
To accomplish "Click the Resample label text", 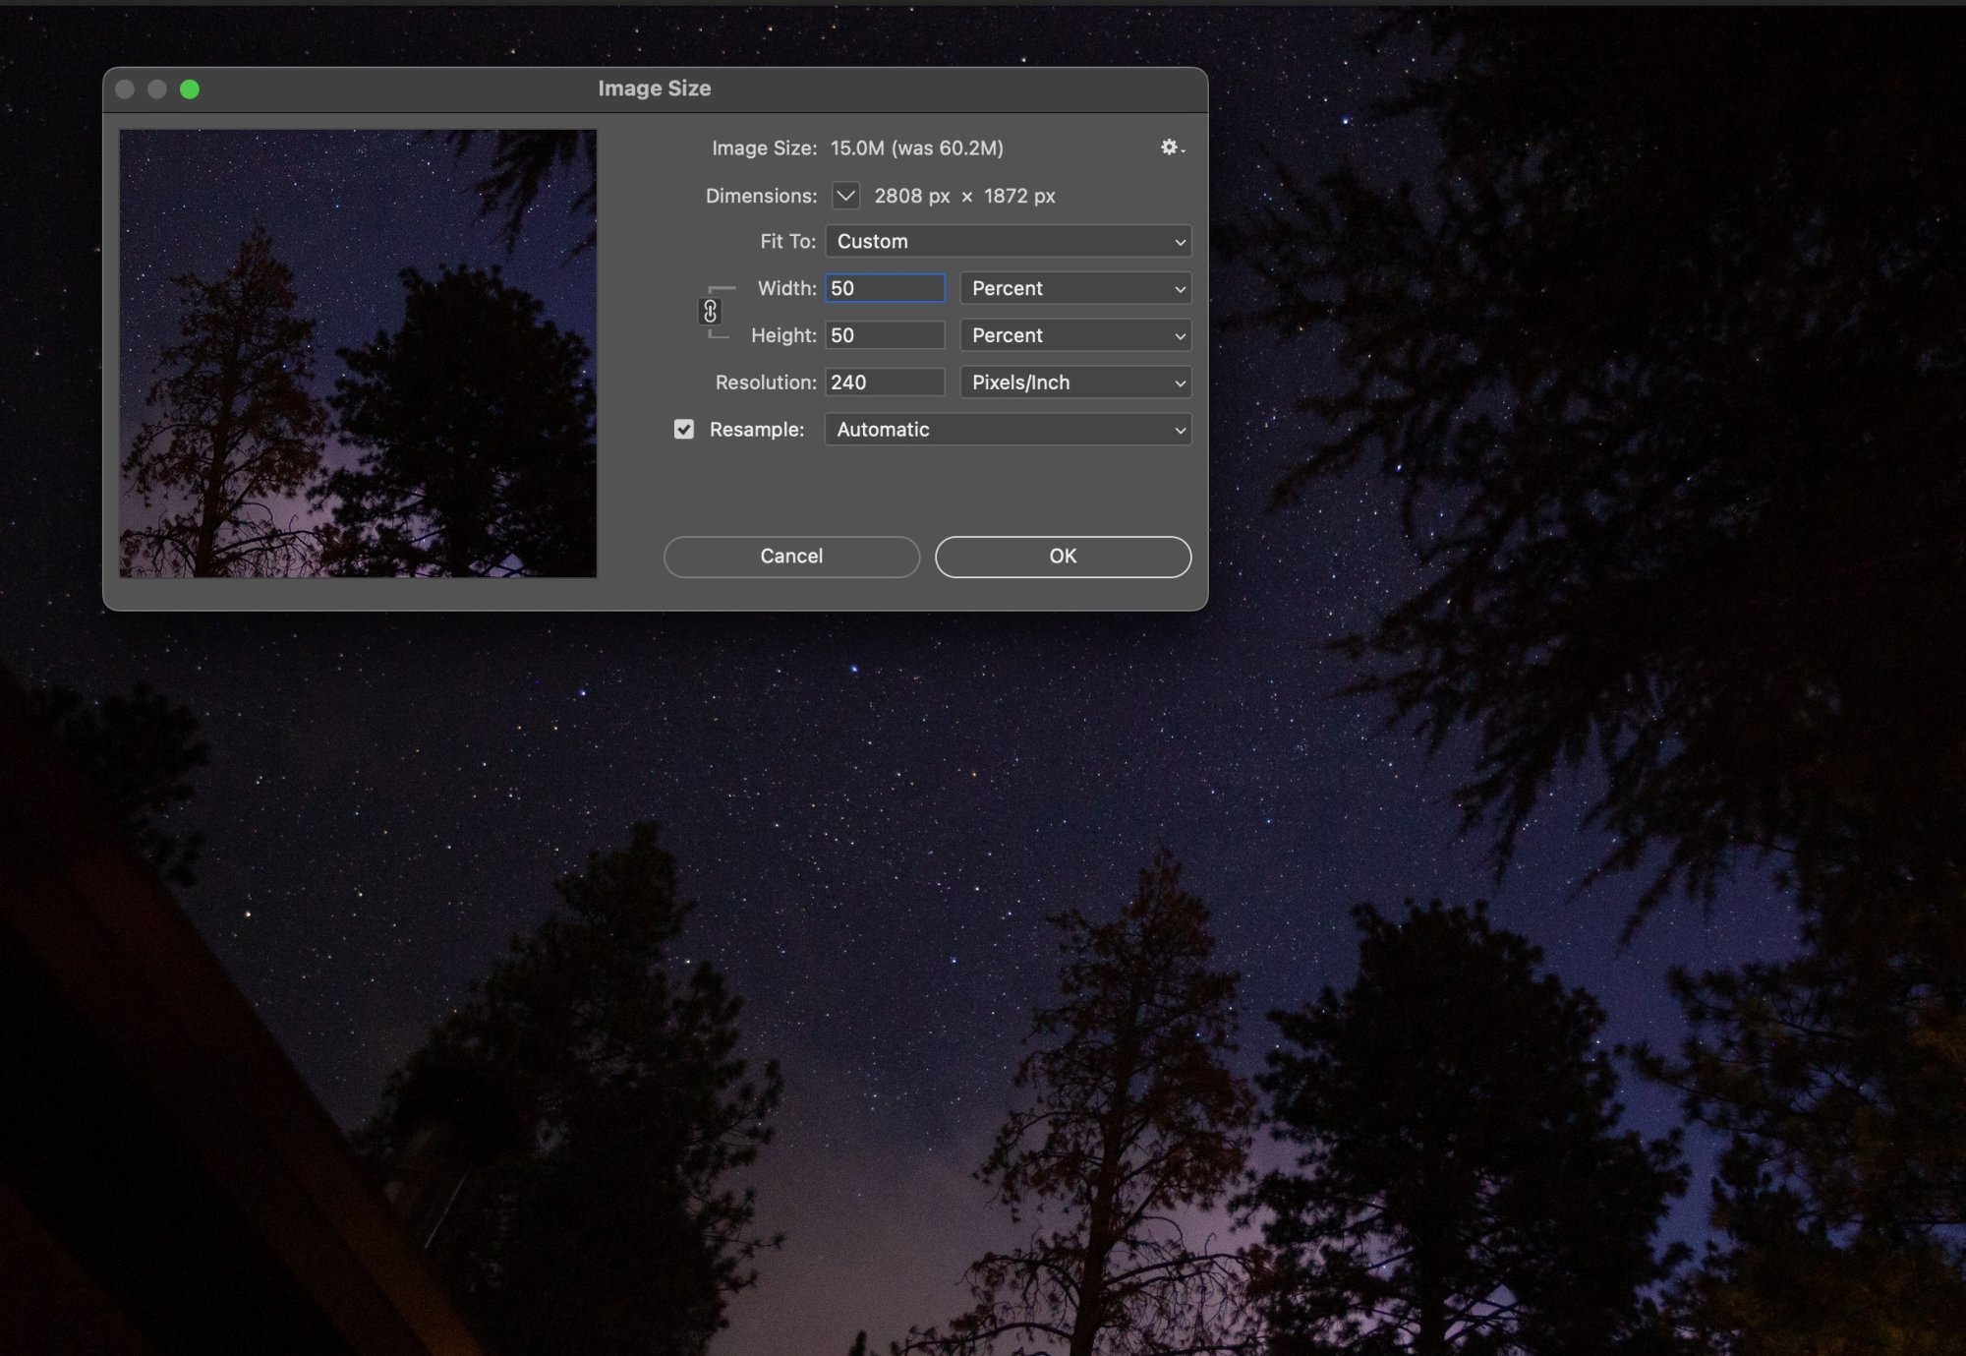I will [x=756, y=430].
